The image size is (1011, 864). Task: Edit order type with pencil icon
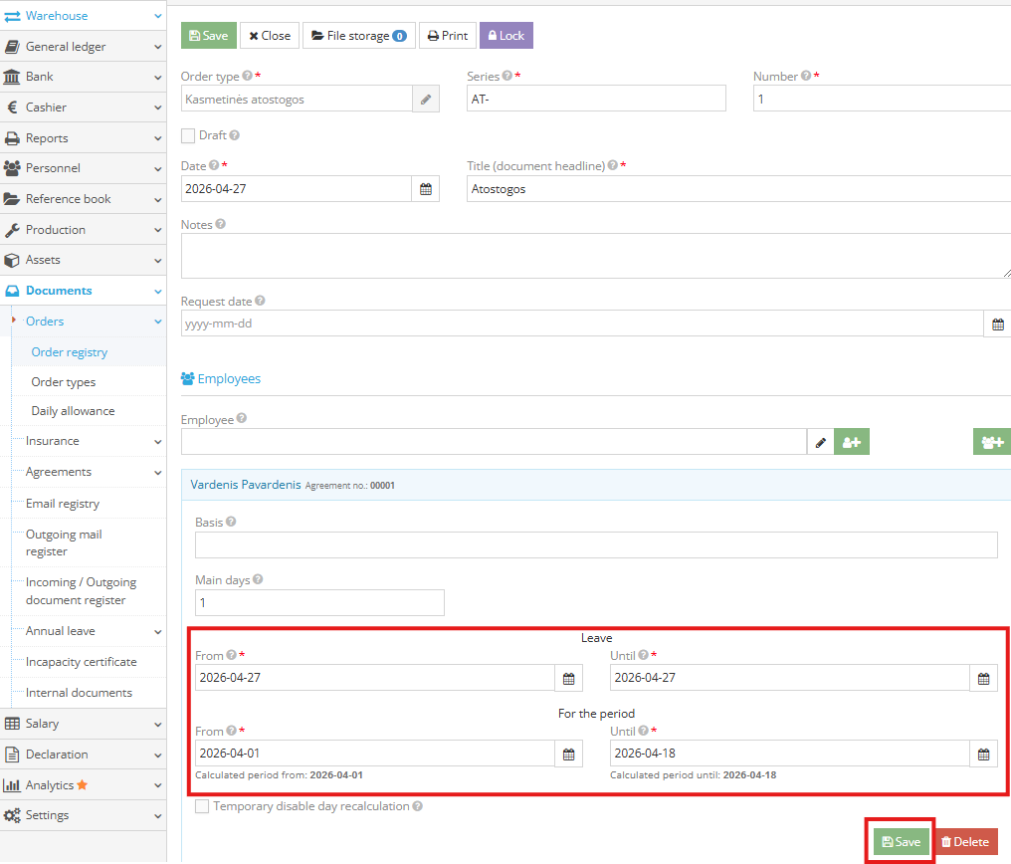pyautogui.click(x=426, y=100)
